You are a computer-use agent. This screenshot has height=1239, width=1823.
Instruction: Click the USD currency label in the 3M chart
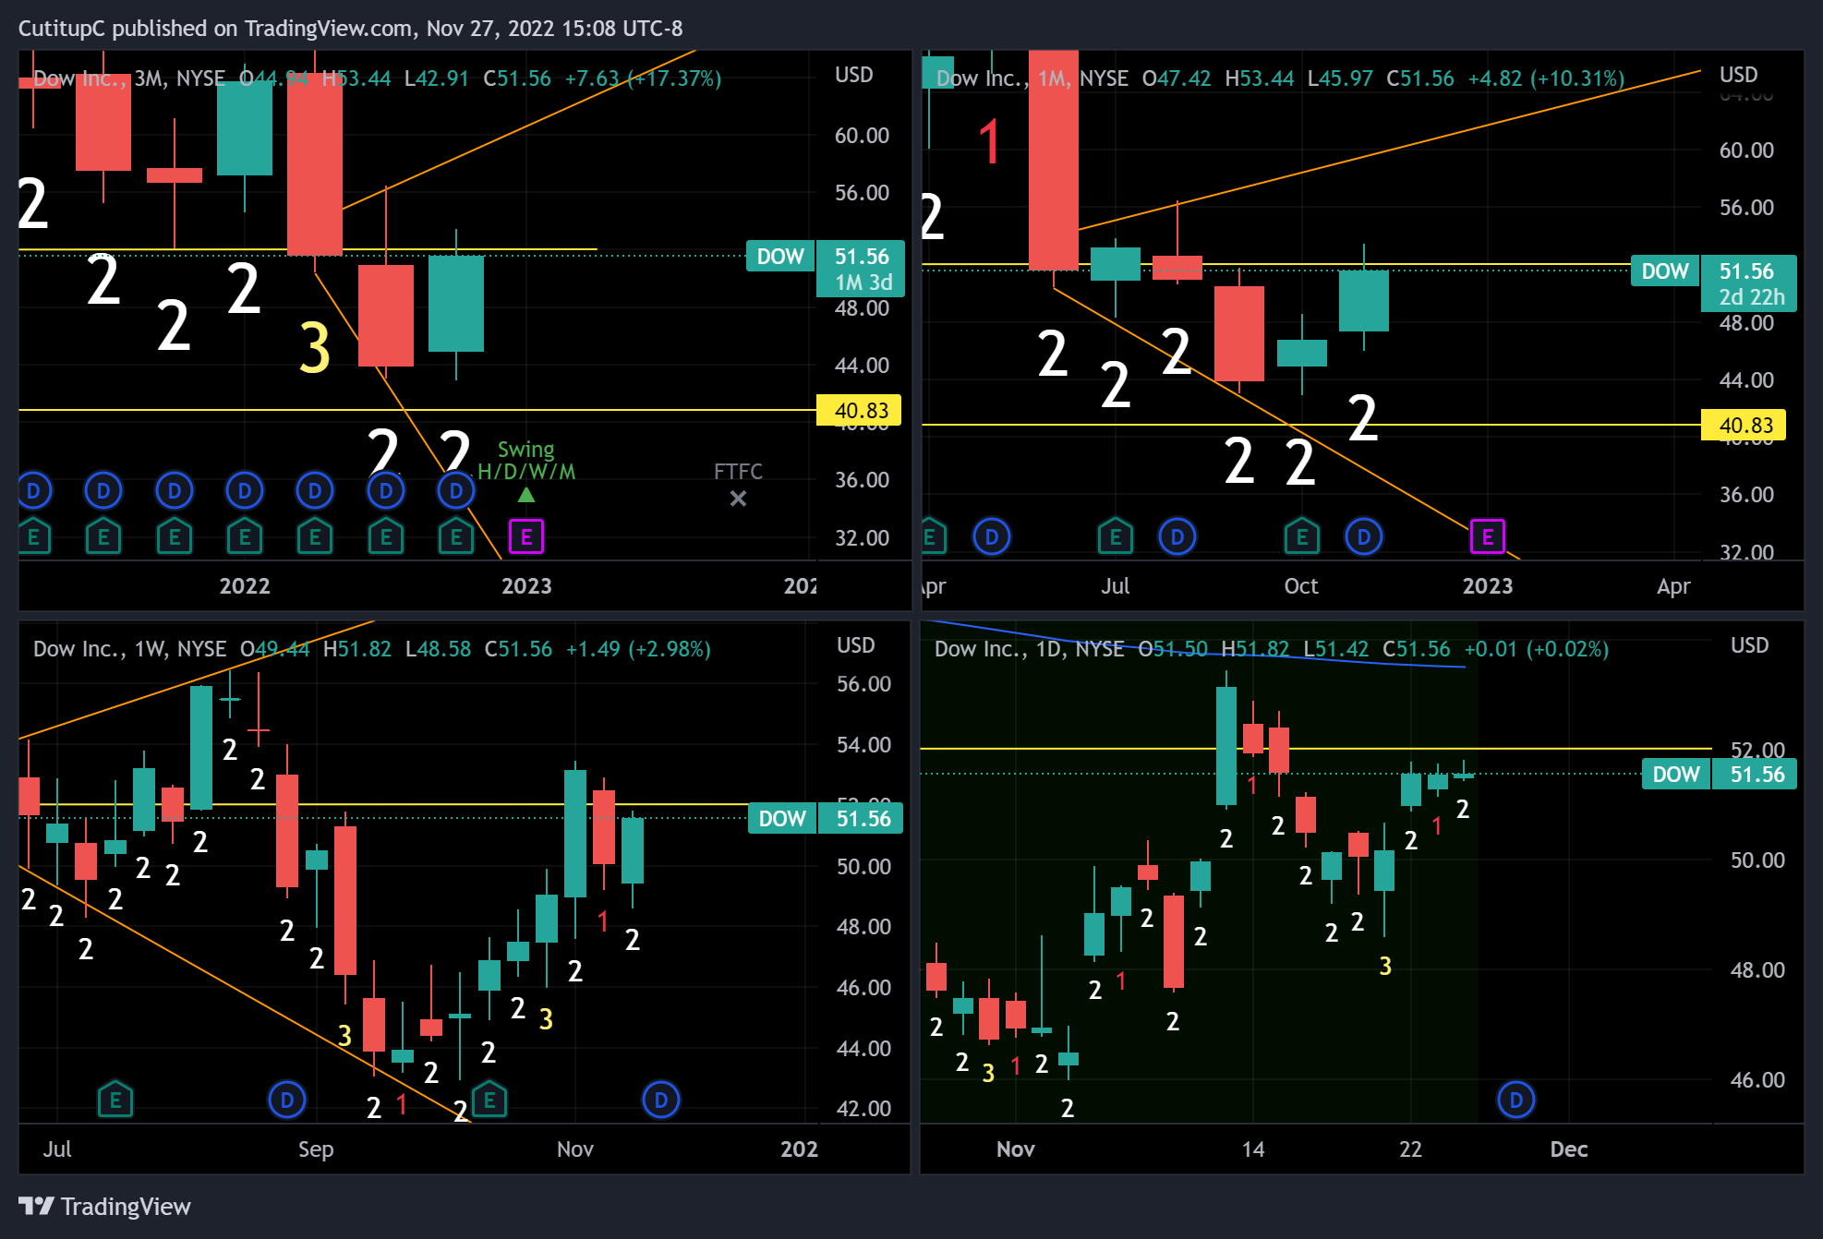(854, 75)
